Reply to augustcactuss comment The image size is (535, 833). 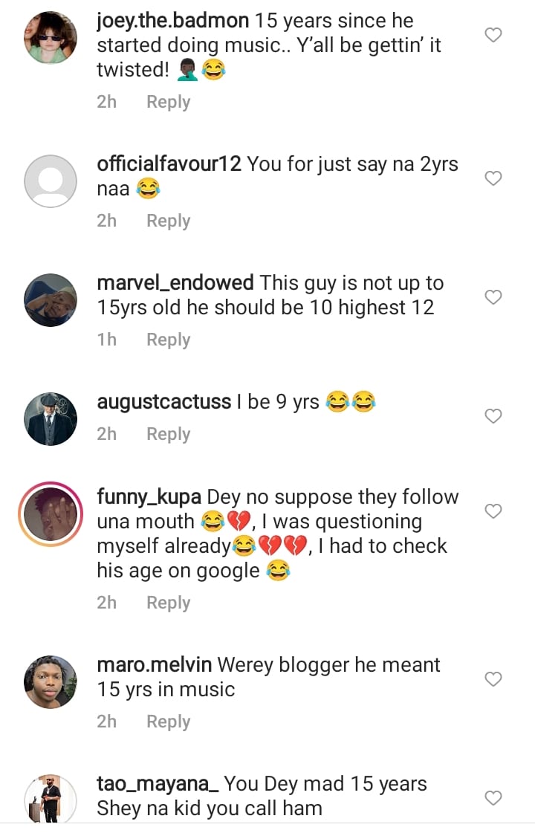168,434
